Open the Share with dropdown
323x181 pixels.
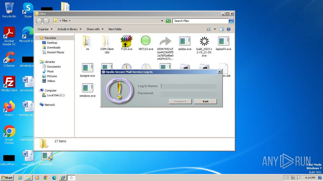click(95, 29)
